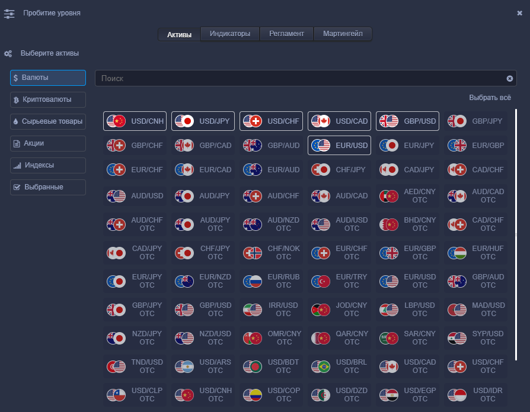Select the SYP/USD OTC text
Screen dimensions: 530x412
488,338
